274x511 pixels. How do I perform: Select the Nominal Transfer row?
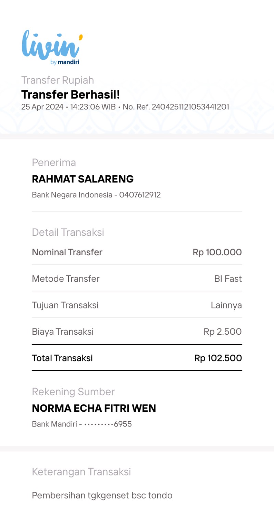click(x=137, y=252)
